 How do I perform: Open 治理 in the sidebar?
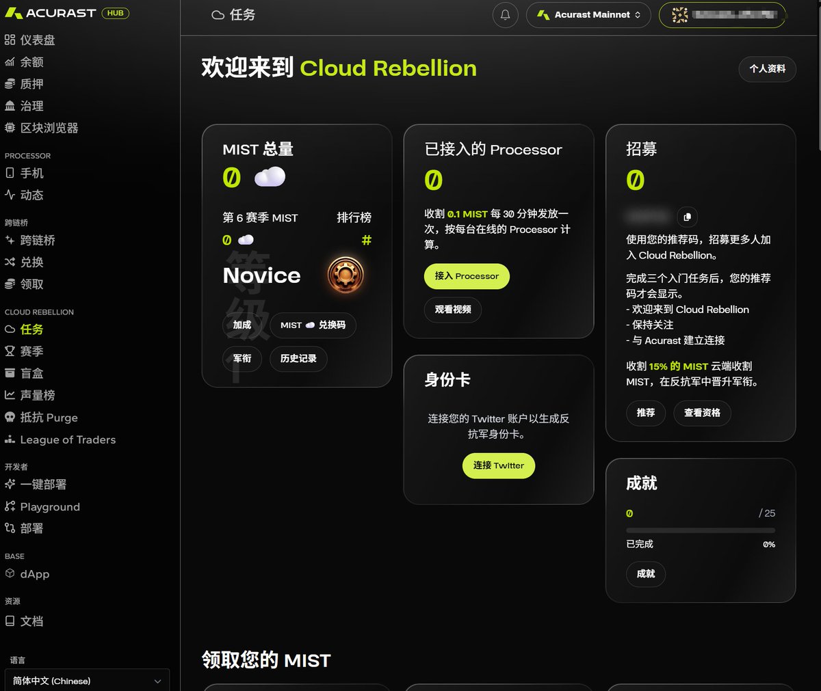(25, 106)
